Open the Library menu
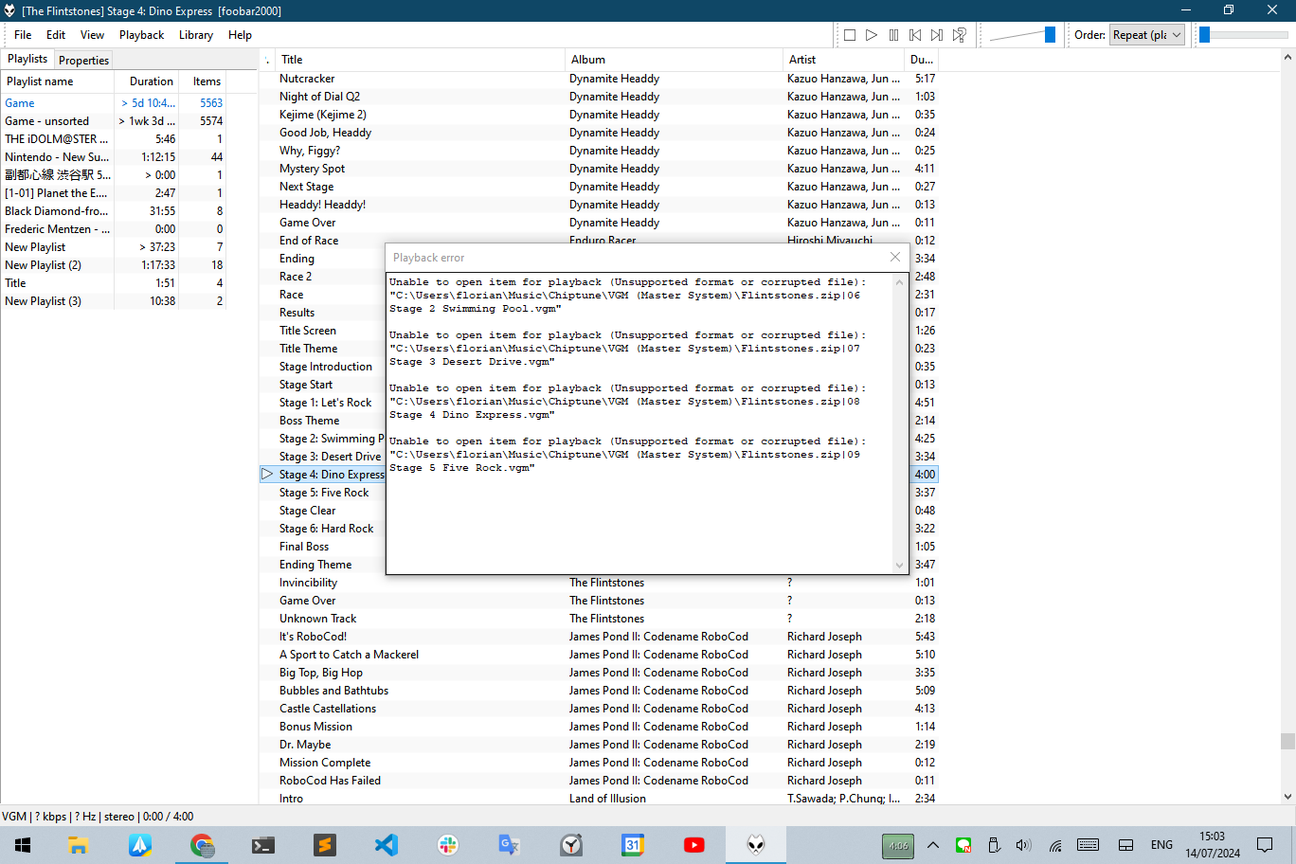Screen dimensions: 1296x864 (196, 35)
